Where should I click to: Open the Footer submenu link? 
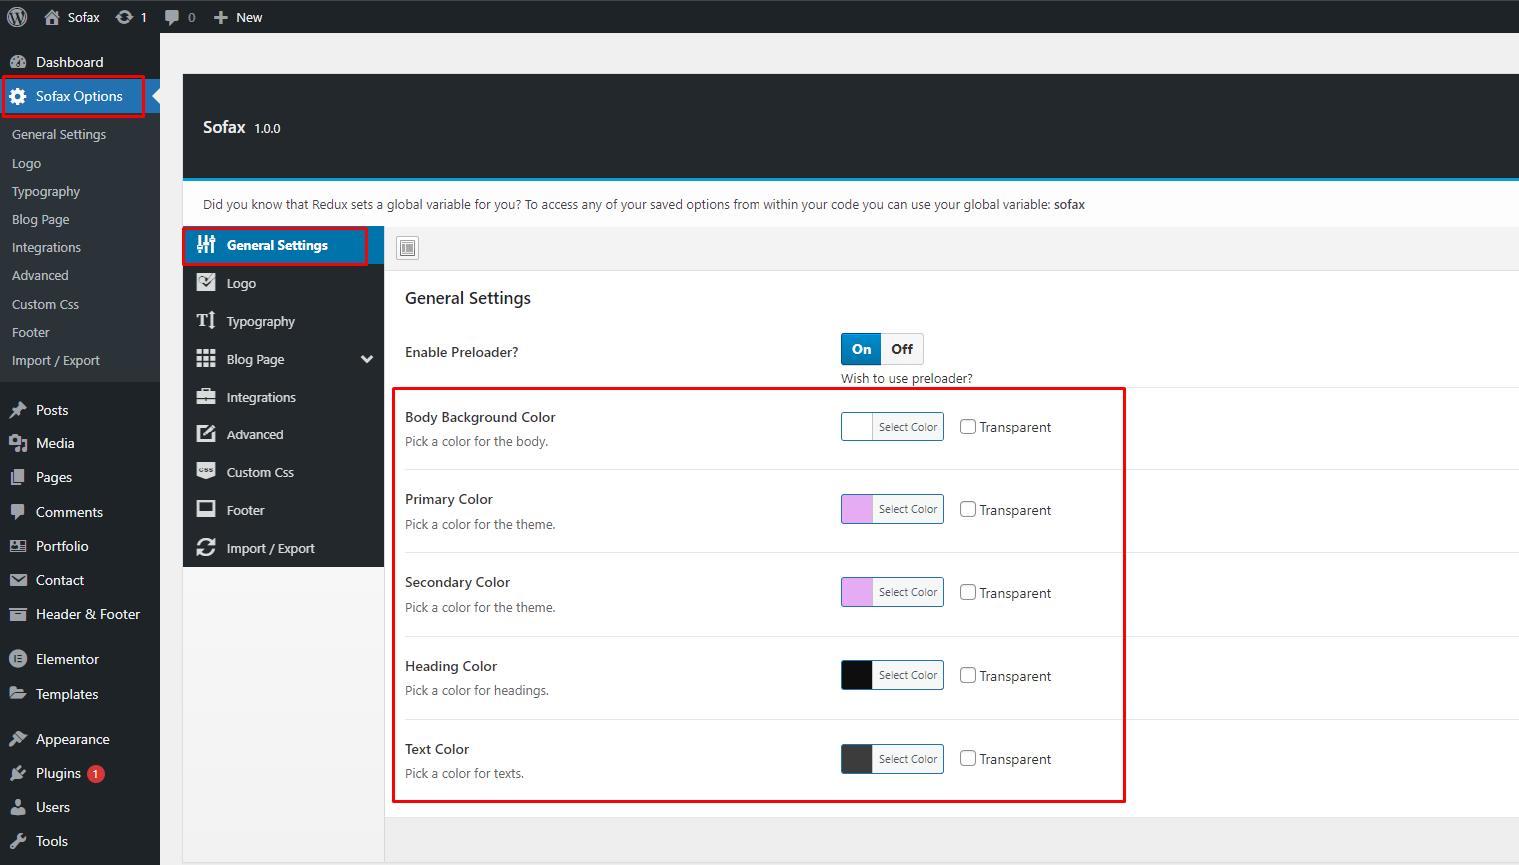(31, 333)
